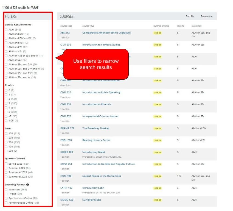Open course code DRAMA 171
Image resolution: width=233 pixels, height=211 pixels.
(x=67, y=128)
